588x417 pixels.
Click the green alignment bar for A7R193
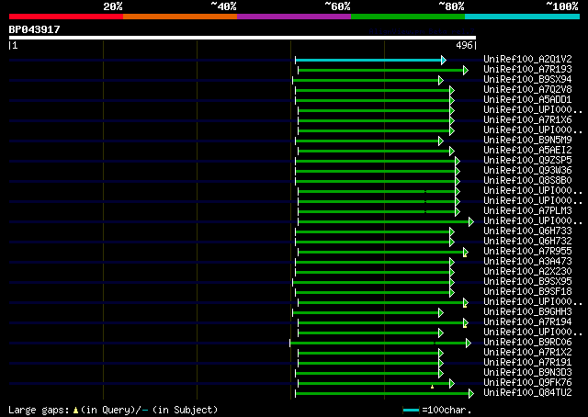coord(380,70)
